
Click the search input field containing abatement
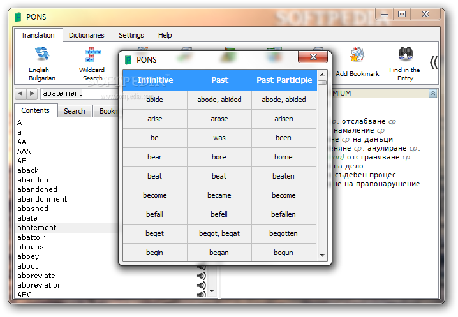pyautogui.click(x=80, y=94)
